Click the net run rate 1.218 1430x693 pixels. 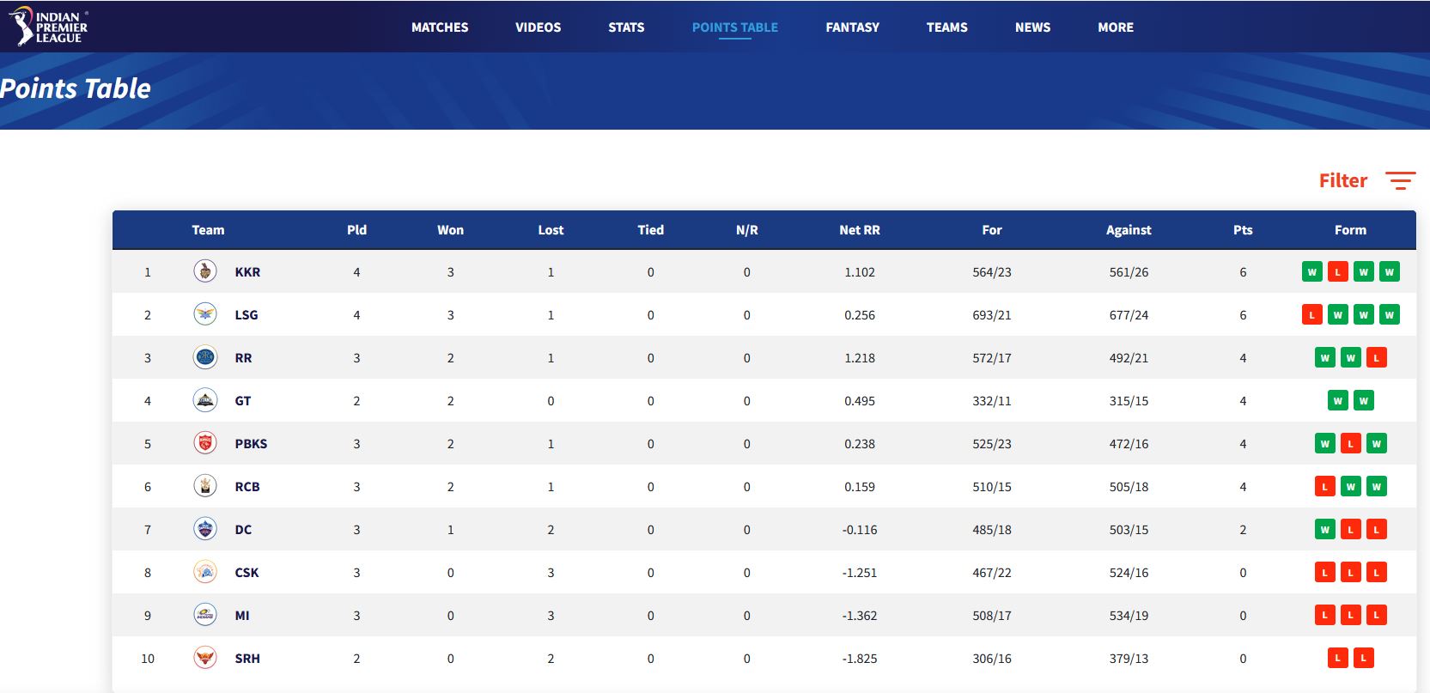pos(860,358)
